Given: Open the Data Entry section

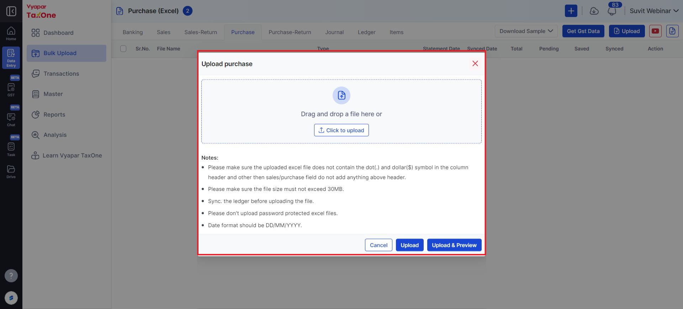Looking at the screenshot, I should pyautogui.click(x=11, y=58).
